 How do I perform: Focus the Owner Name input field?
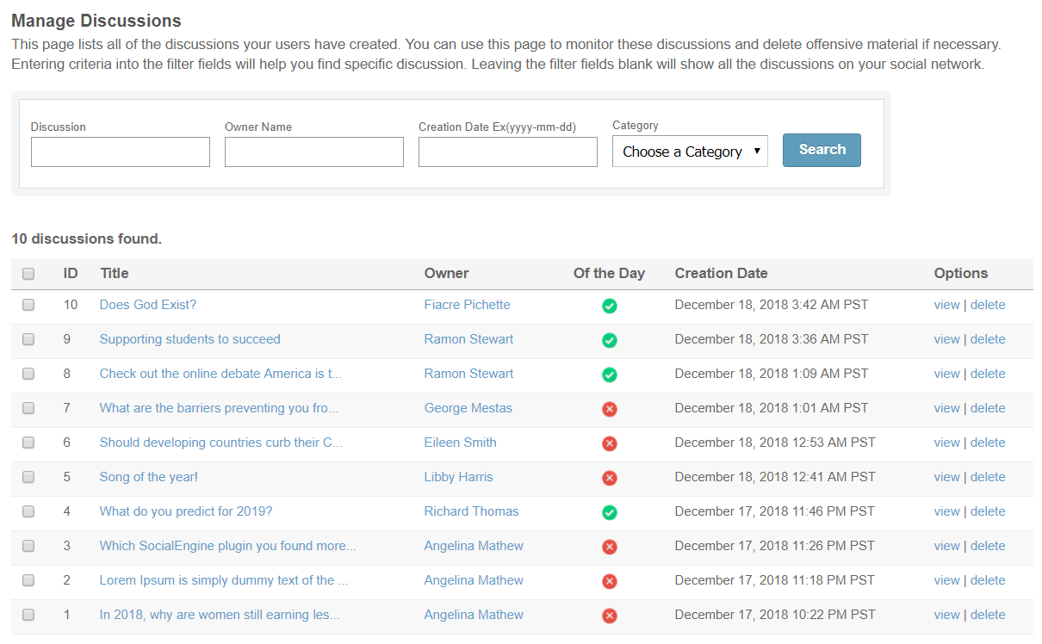tap(314, 152)
